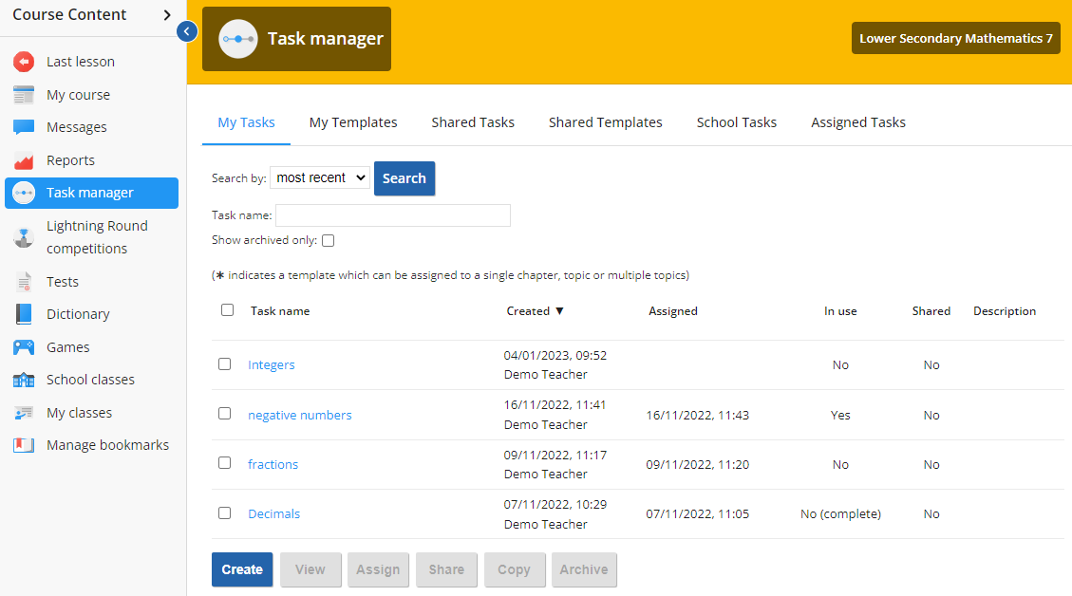The width and height of the screenshot is (1072, 596).
Task: Check the Integers task checkbox
Action: [x=224, y=364]
